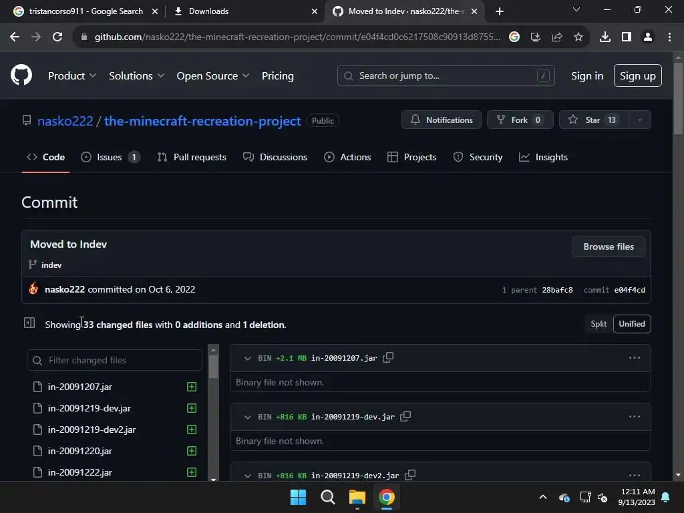Screen dimensions: 684x513
Task: Open Windows taskbar search
Action: click(327, 497)
